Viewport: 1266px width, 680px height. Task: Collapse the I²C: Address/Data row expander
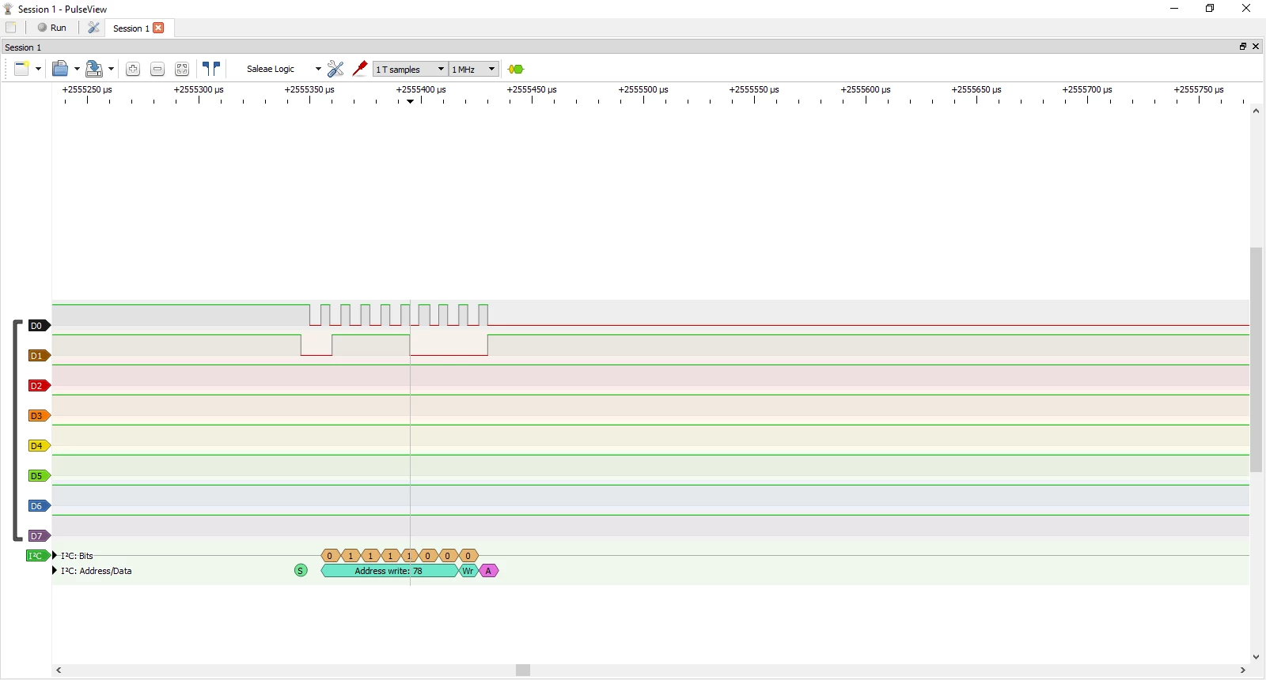55,570
